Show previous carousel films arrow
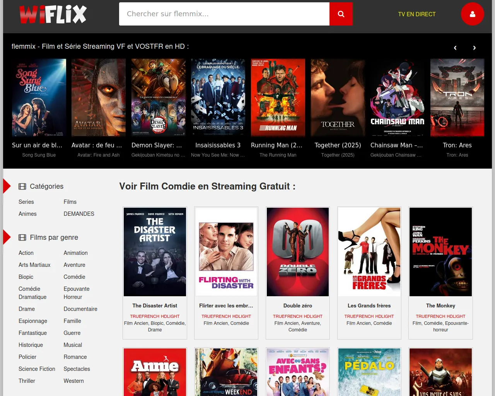The height and width of the screenshot is (396, 495). 455,48
